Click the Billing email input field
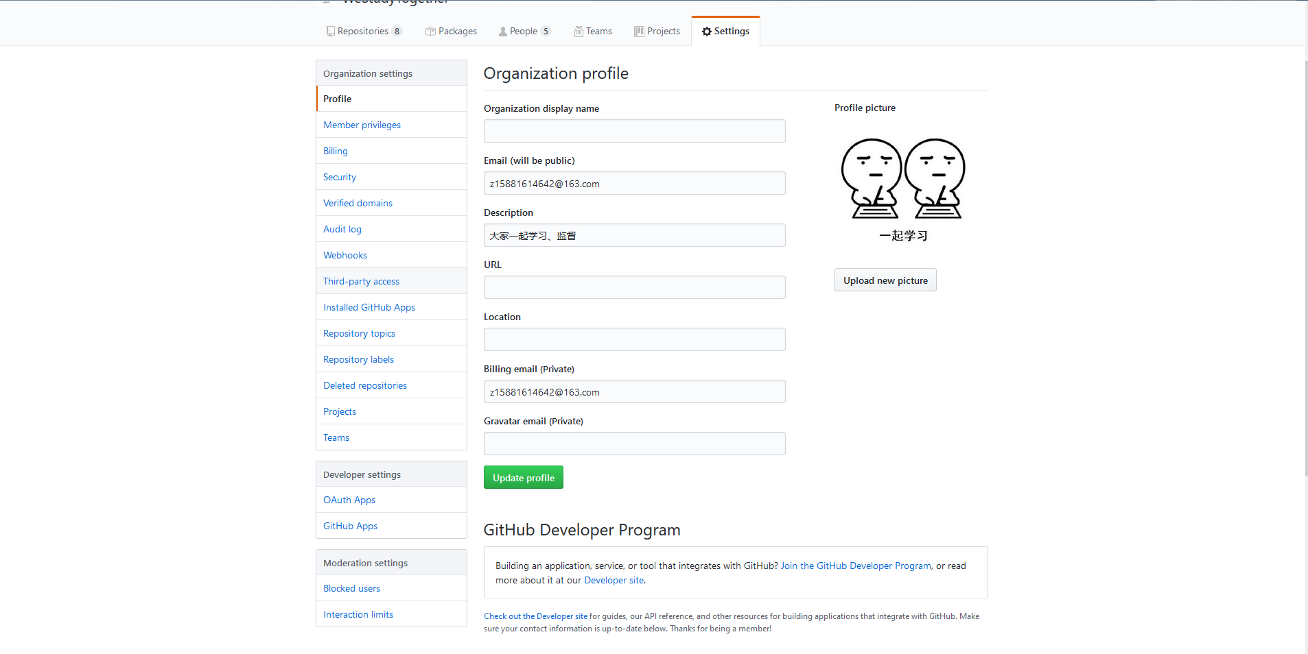1308x654 pixels. [x=634, y=391]
